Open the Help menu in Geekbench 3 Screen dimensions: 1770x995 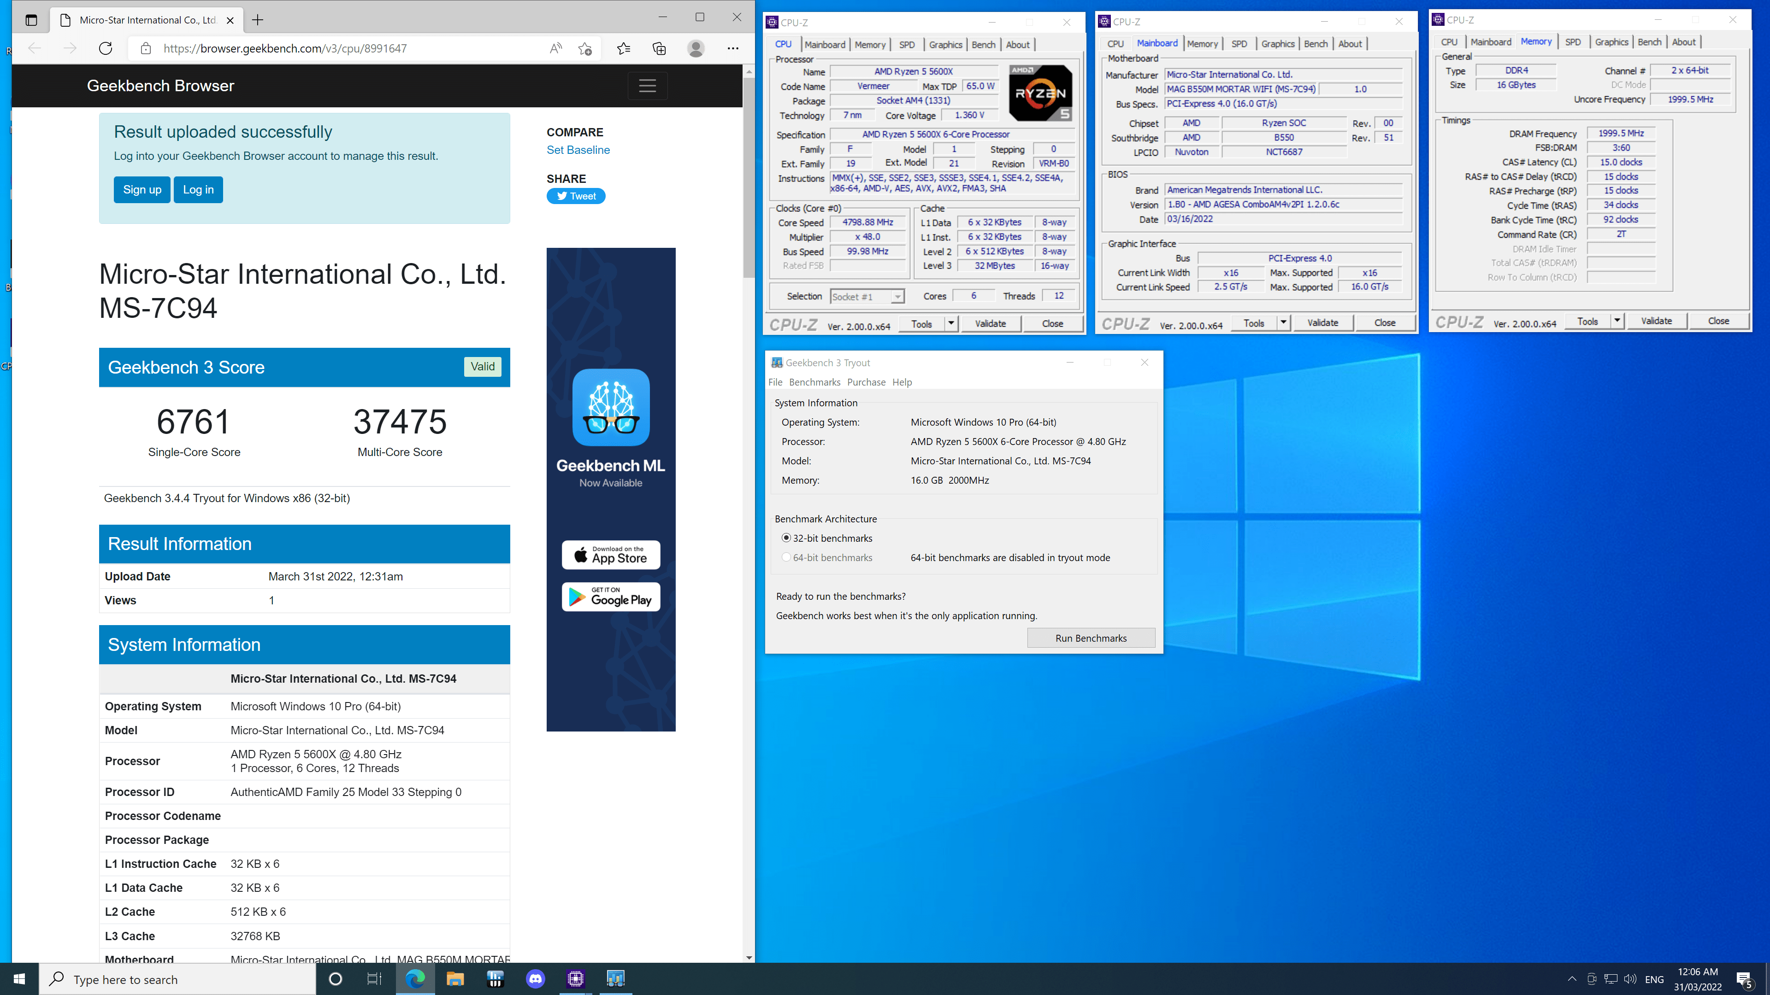pyautogui.click(x=902, y=382)
